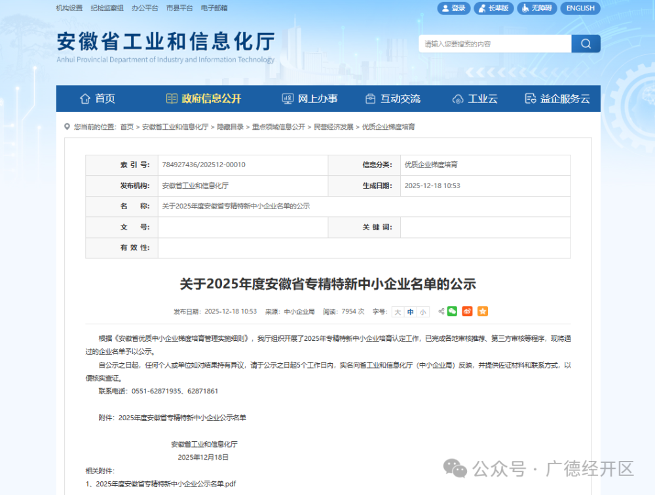Set font size to 大
Image resolution: width=655 pixels, height=495 pixels.
tap(398, 312)
